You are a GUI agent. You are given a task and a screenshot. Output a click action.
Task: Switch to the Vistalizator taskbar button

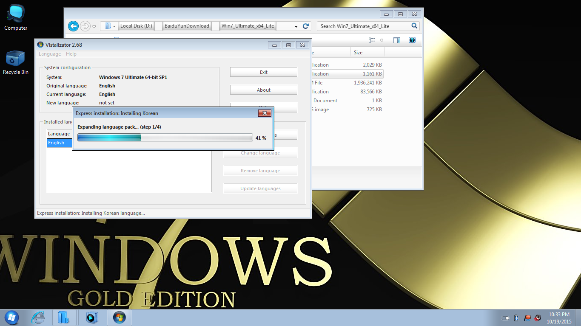click(x=120, y=318)
